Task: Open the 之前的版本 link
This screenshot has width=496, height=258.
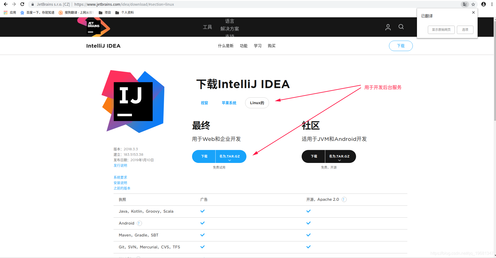Action: [x=122, y=188]
